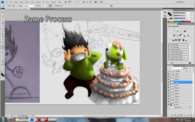Select the Lasso tool

(x=3, y=18)
